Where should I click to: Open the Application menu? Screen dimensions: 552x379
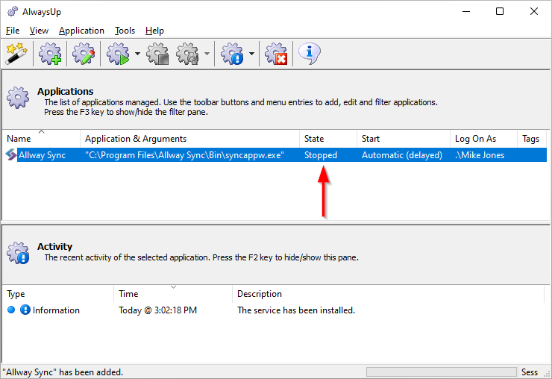pyautogui.click(x=81, y=31)
